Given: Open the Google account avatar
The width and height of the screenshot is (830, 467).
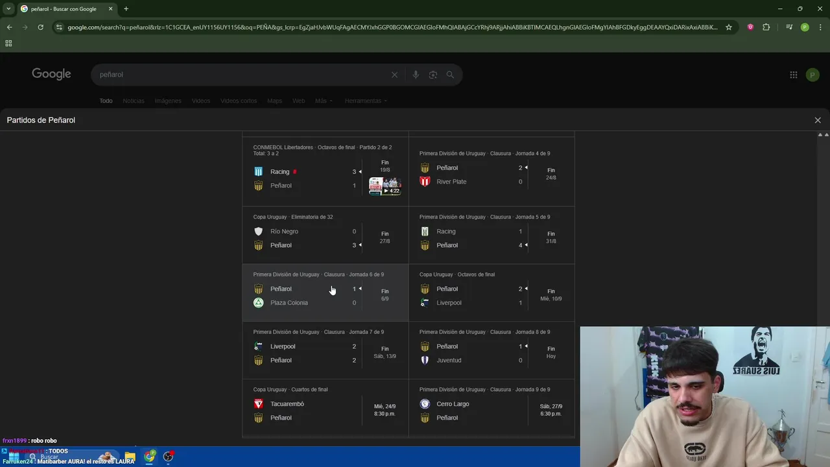Looking at the screenshot, I should click(x=812, y=75).
